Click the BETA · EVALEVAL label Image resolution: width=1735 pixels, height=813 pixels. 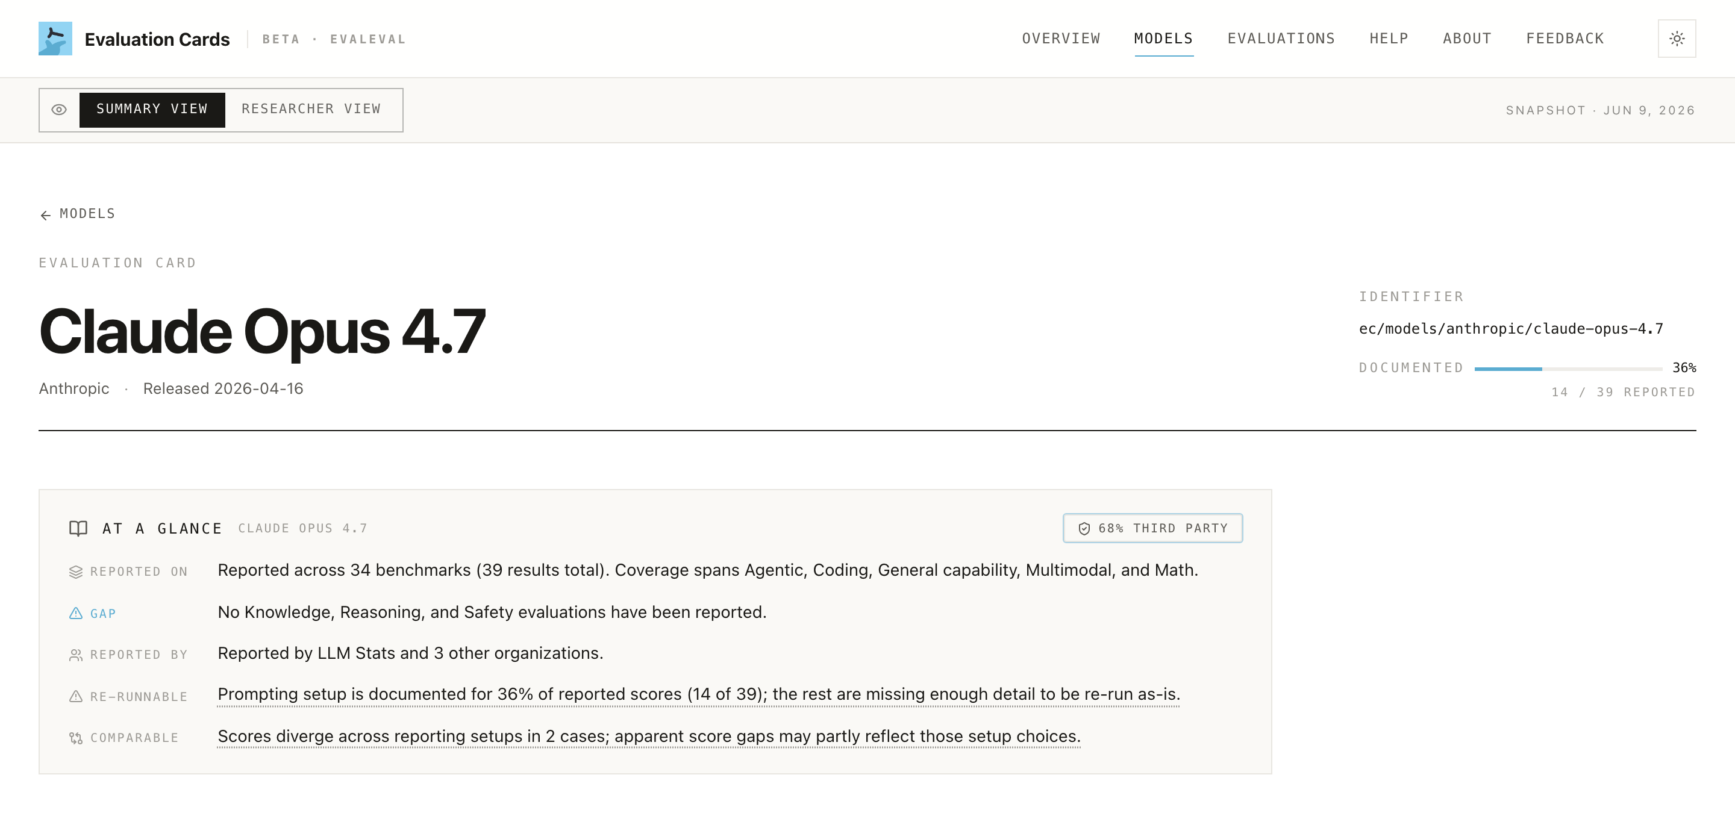pyautogui.click(x=334, y=39)
